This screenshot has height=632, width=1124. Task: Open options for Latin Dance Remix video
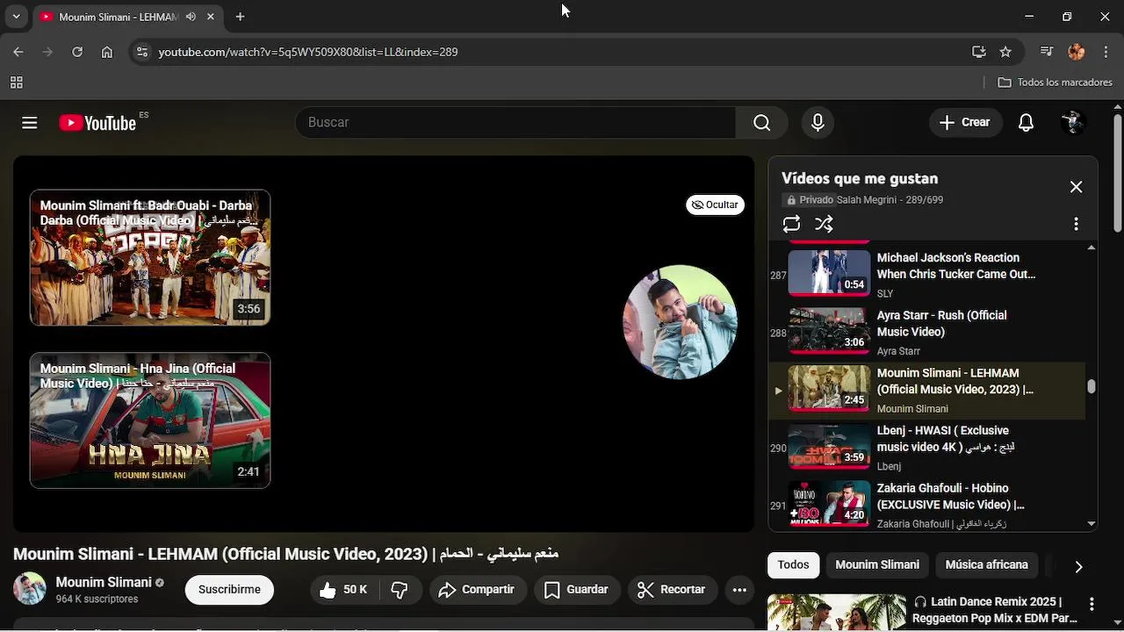click(x=1092, y=605)
